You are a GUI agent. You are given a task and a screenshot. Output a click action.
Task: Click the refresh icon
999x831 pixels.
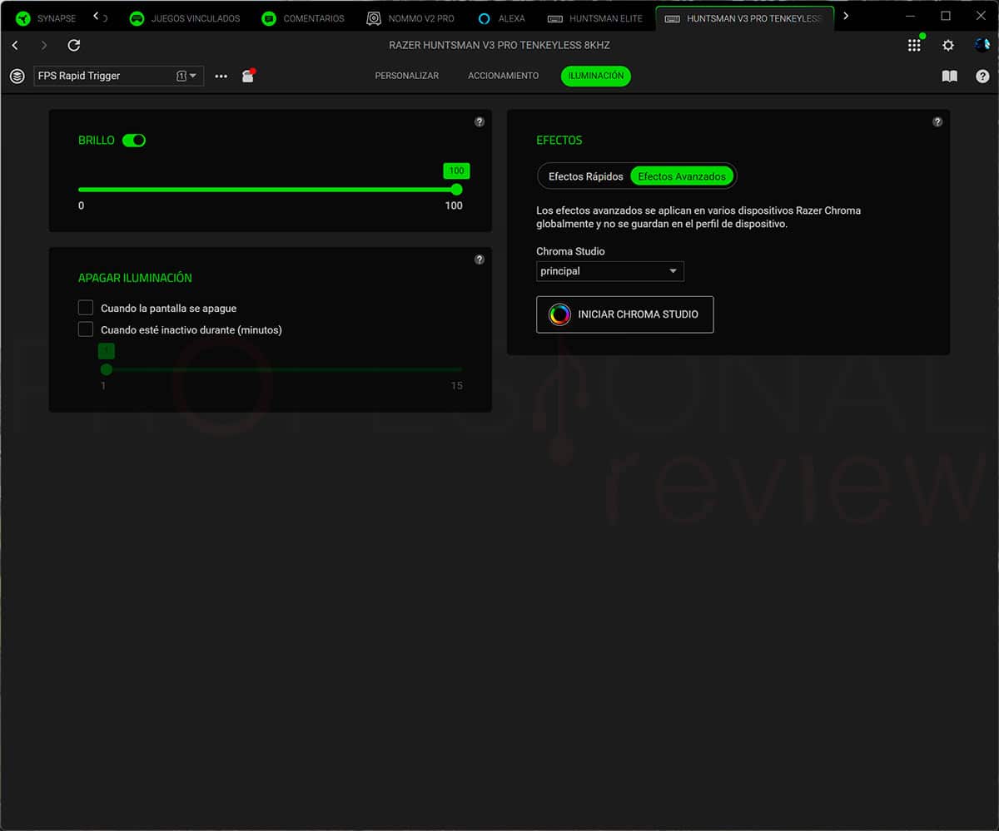pos(74,45)
